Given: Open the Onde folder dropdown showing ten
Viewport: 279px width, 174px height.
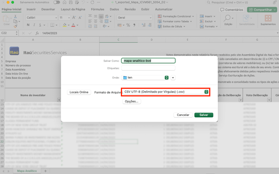Looking at the screenshot, I should pos(145,77).
